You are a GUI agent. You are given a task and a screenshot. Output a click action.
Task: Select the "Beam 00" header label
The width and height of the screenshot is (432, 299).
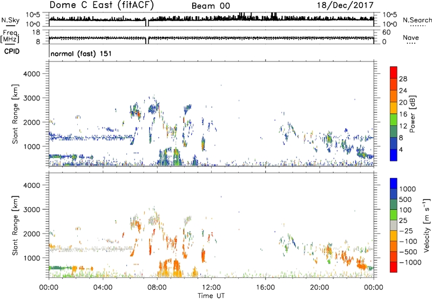tap(211, 6)
